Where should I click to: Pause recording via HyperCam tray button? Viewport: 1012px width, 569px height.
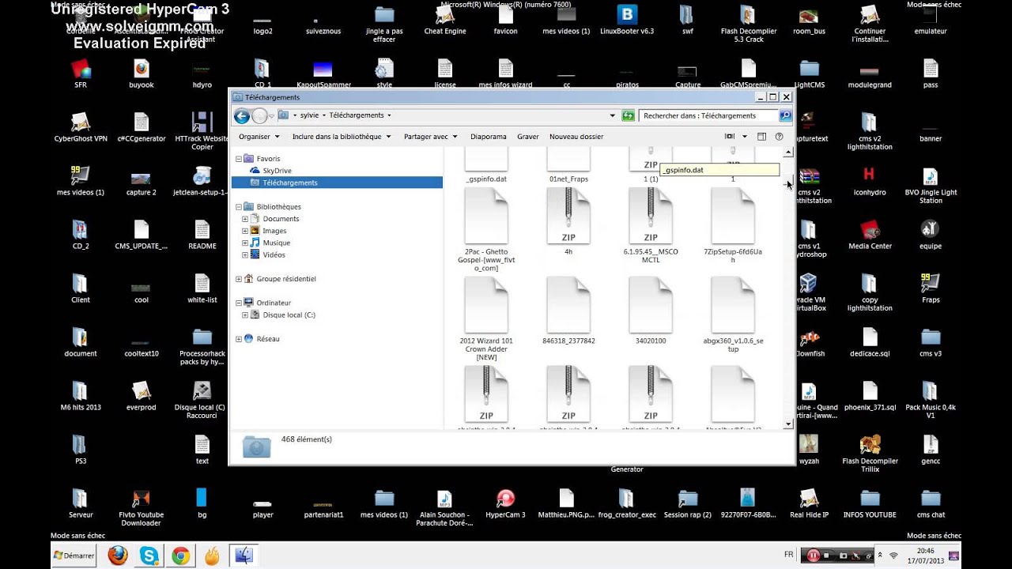pyautogui.click(x=813, y=556)
